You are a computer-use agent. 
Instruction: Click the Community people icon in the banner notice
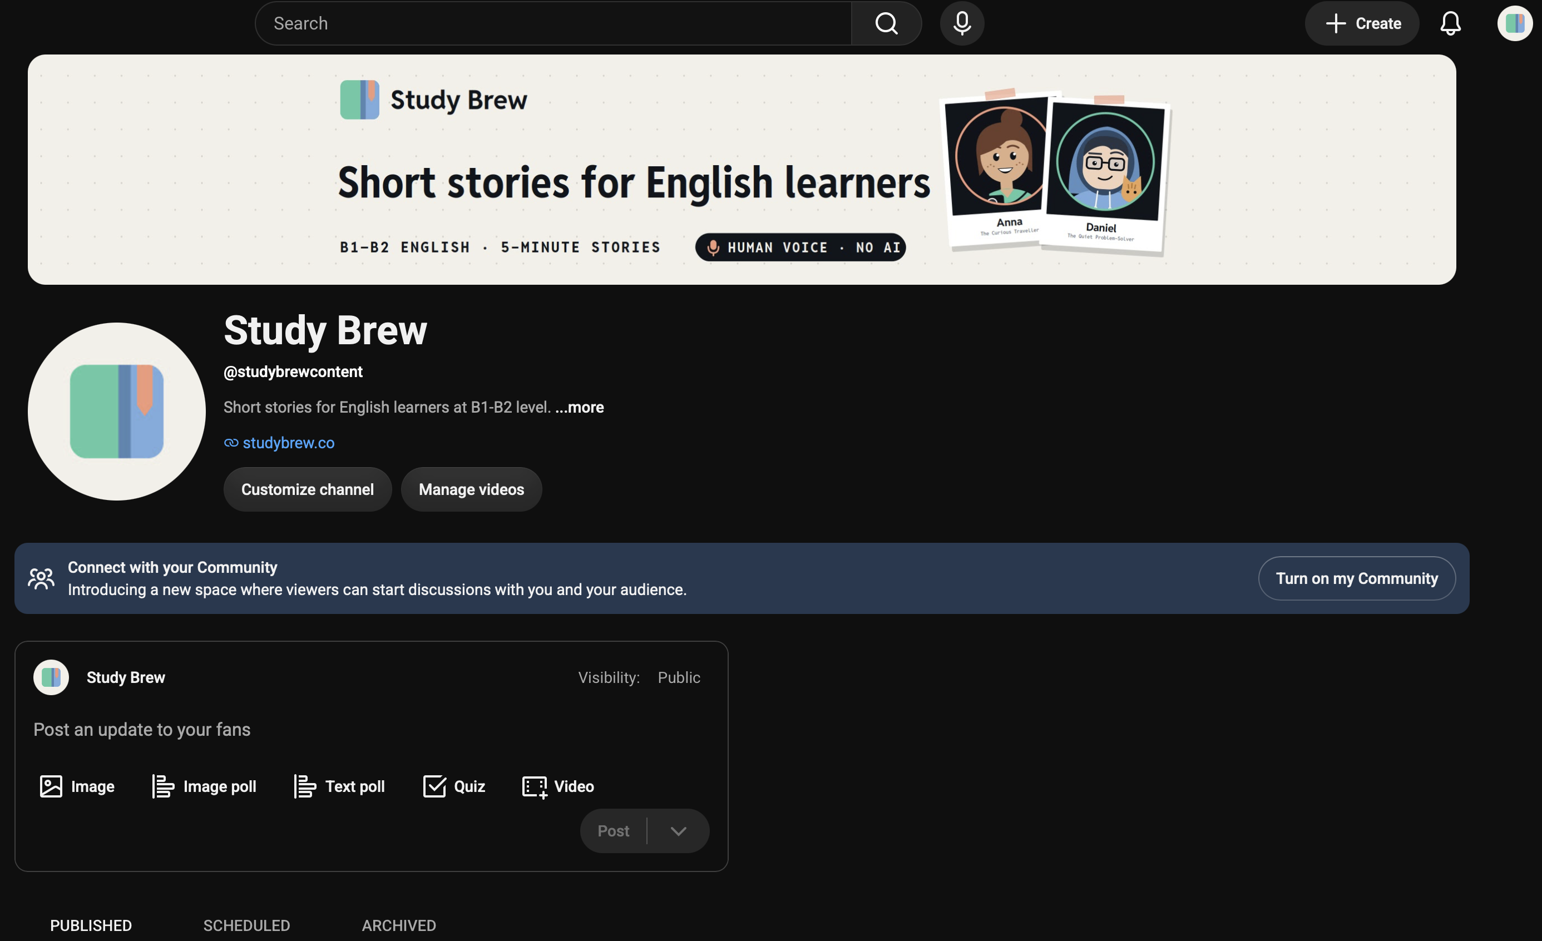tap(41, 578)
